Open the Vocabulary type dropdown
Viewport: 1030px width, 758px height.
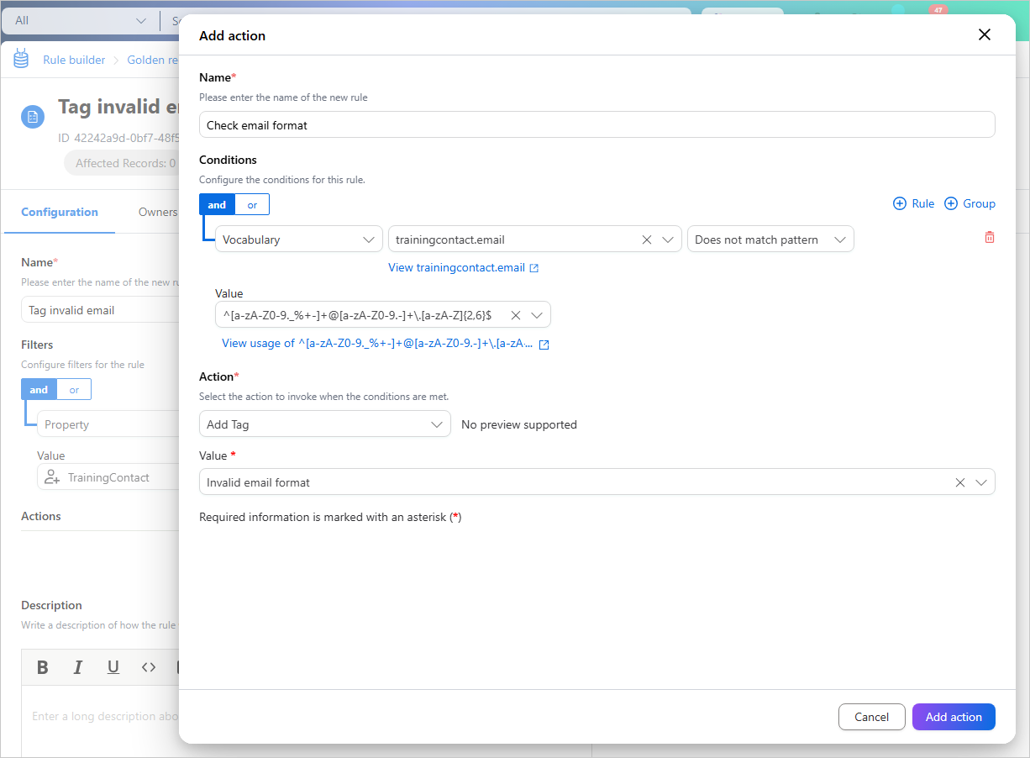click(x=299, y=240)
